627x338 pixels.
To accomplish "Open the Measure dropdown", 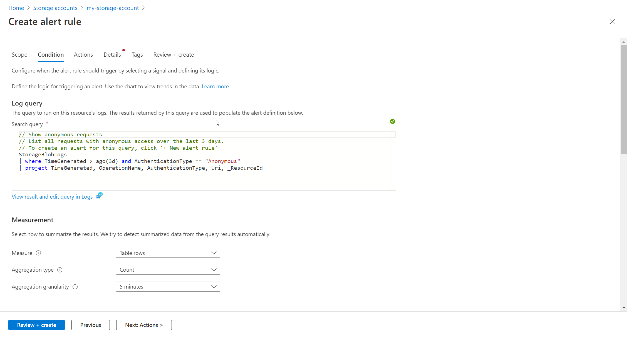I will point(168,253).
